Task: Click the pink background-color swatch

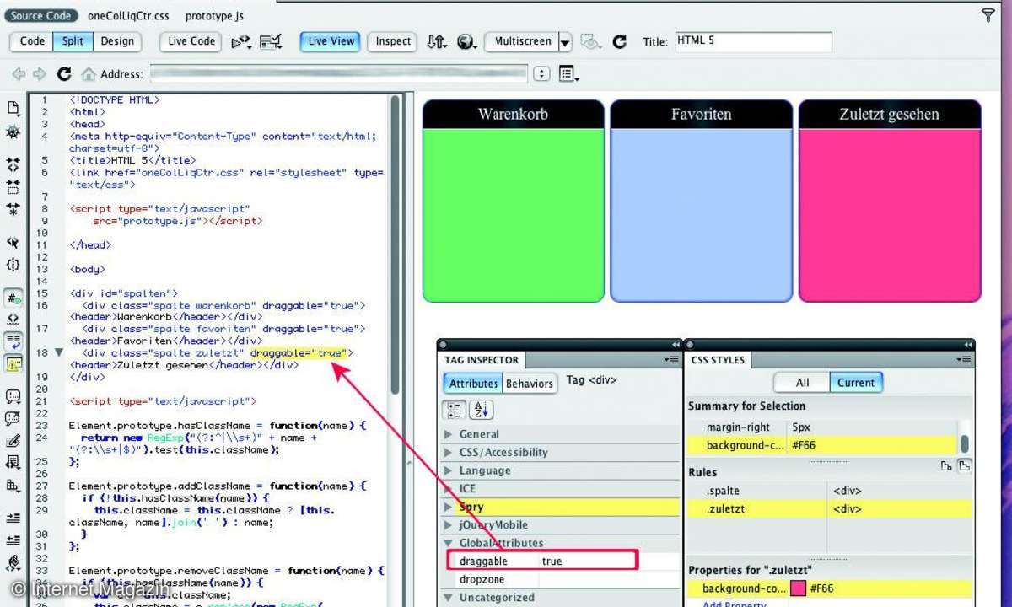Action: (x=797, y=588)
